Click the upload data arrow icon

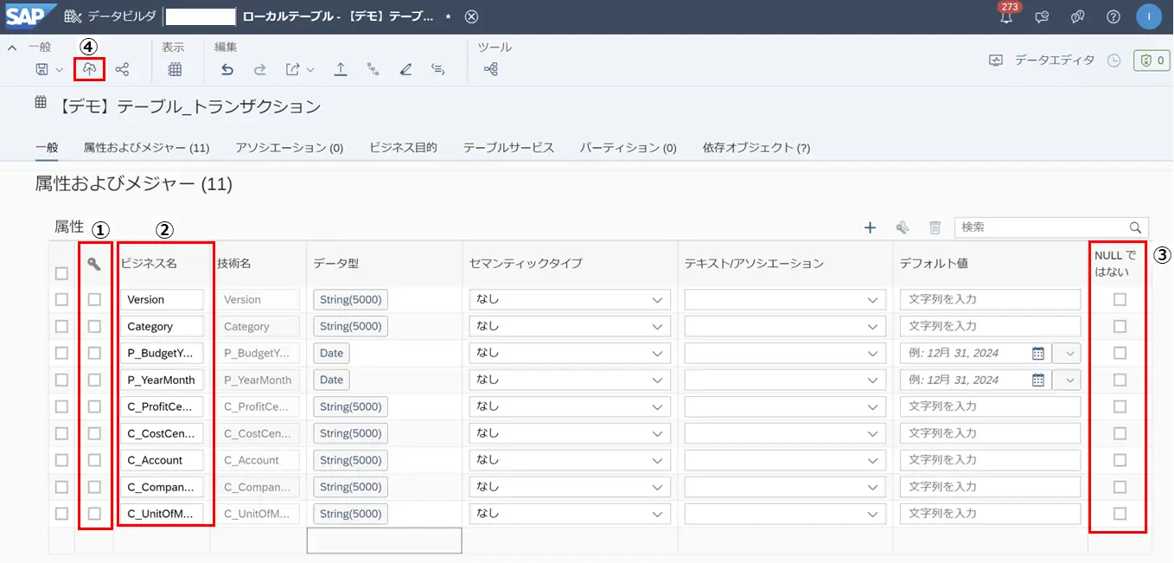[x=341, y=69]
